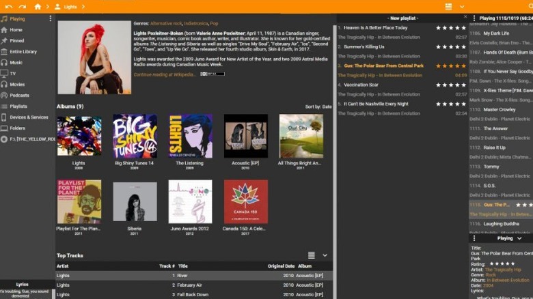Image resolution: width=533 pixels, height=299 pixels.
Task: Select Podcasts in the sidebar
Action: 19,96
